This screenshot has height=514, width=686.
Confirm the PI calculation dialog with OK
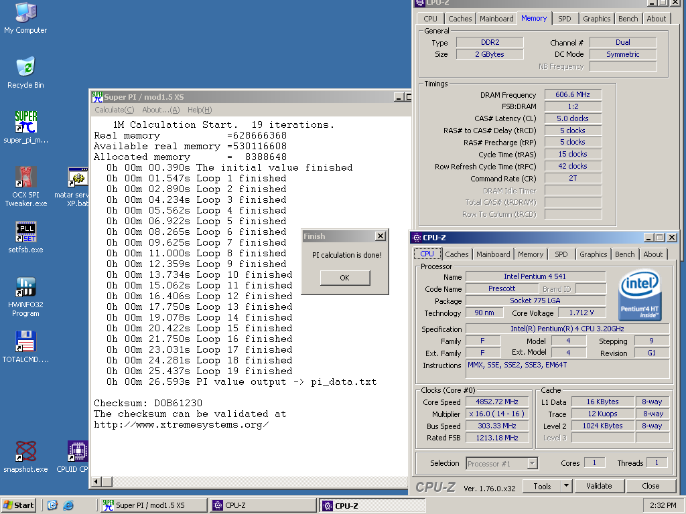click(345, 278)
